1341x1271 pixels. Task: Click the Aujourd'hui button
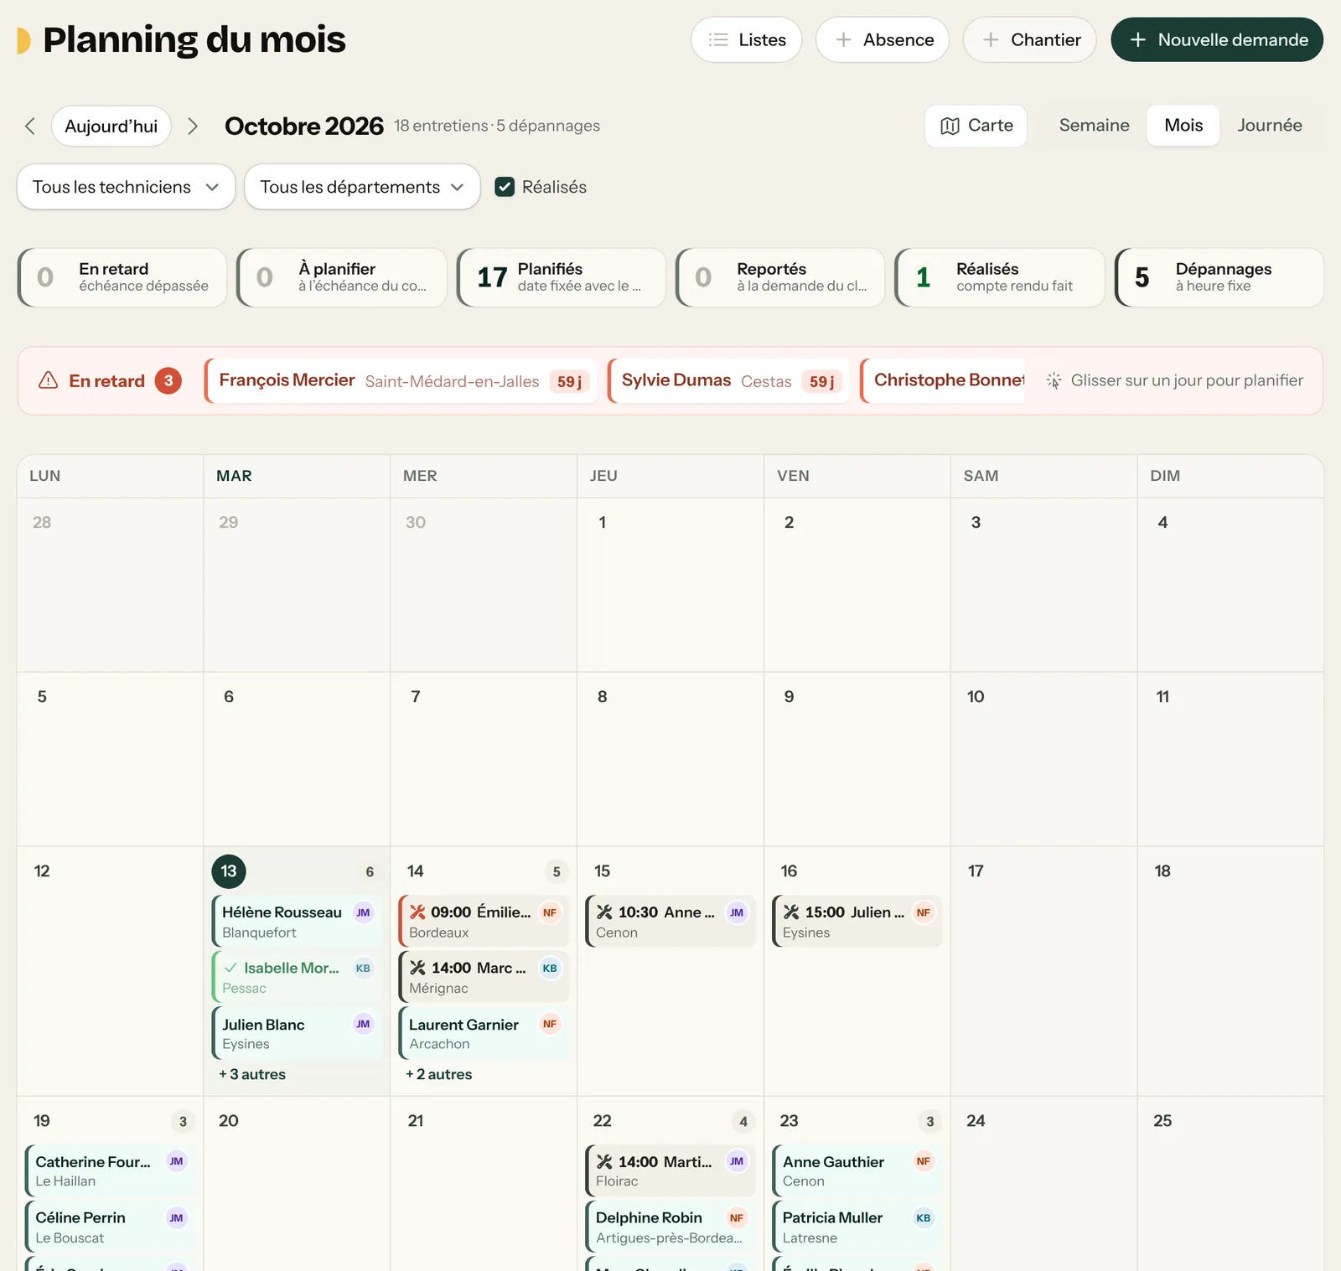(111, 127)
